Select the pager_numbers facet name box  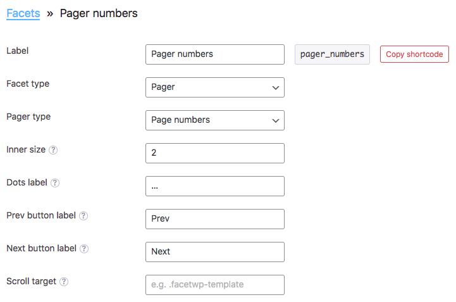pos(332,54)
